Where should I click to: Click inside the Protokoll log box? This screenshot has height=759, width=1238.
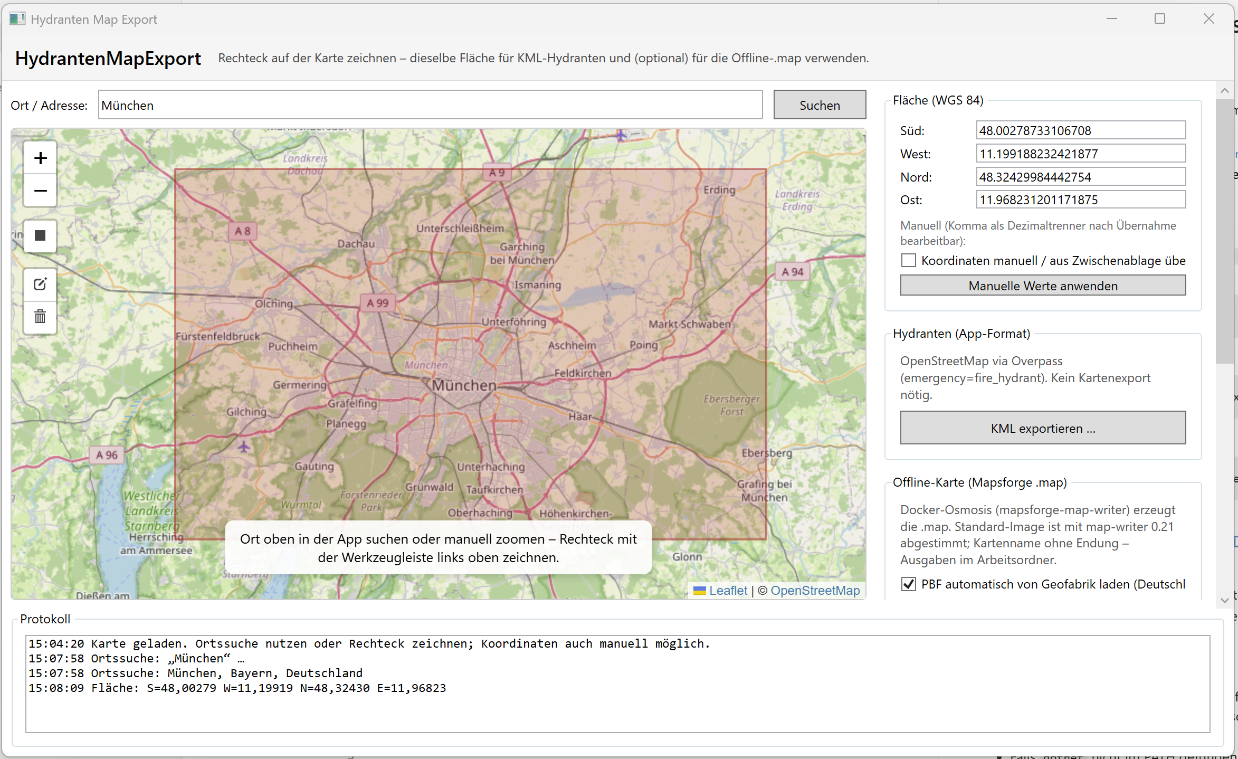[617, 684]
